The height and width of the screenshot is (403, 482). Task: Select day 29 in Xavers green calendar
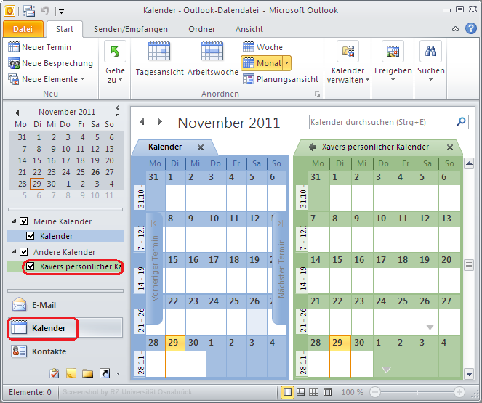[340, 357]
